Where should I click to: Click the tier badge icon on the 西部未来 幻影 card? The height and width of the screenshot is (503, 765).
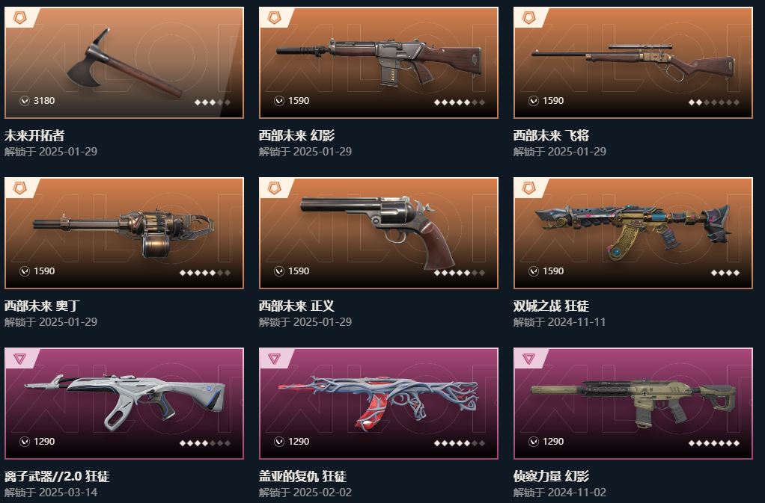(x=275, y=18)
